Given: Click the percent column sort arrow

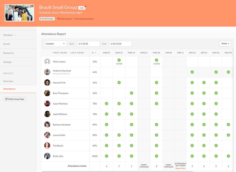Looking at the screenshot, I should 95,53.
